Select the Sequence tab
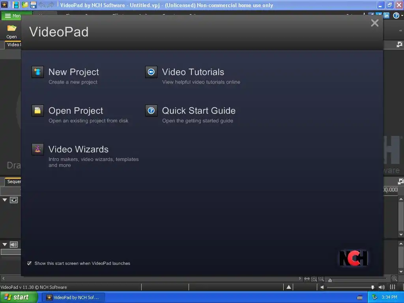The width and height of the screenshot is (404, 303). tap(13, 181)
